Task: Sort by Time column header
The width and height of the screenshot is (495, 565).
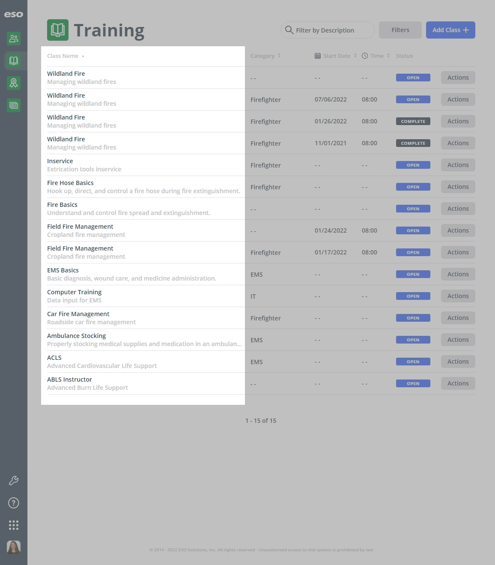Action: [376, 56]
